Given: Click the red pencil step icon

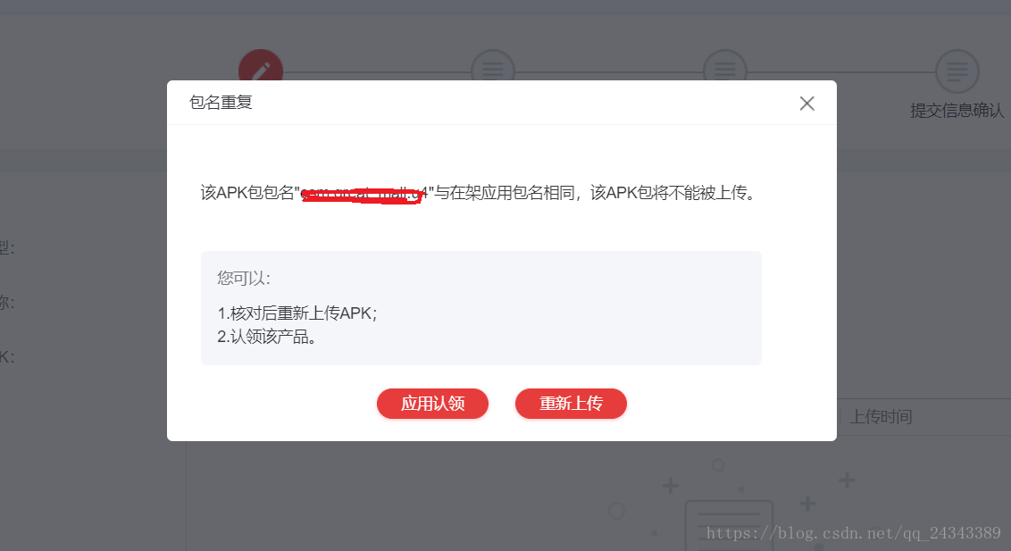Looking at the screenshot, I should click(261, 66).
